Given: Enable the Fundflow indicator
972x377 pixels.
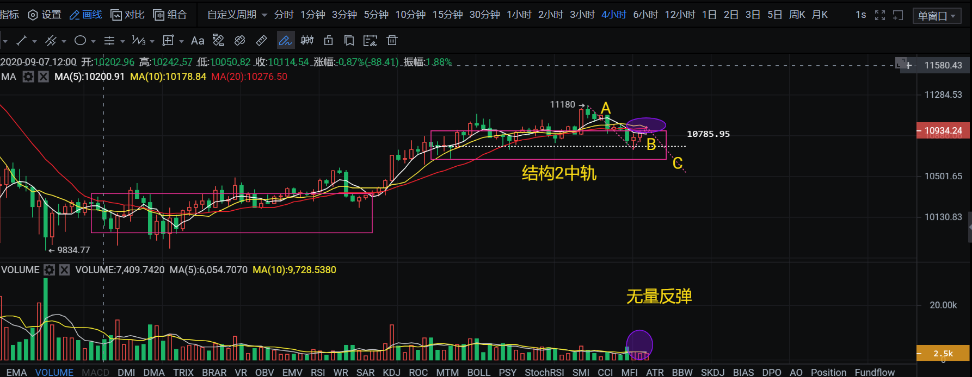Looking at the screenshot, I should tap(875, 372).
